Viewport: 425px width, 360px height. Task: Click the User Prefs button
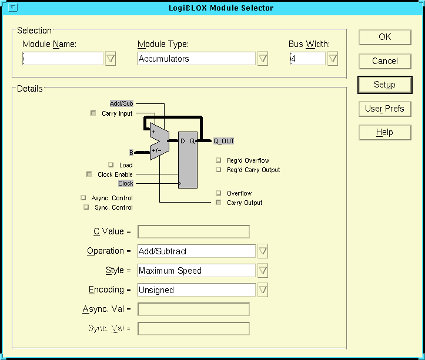click(384, 109)
